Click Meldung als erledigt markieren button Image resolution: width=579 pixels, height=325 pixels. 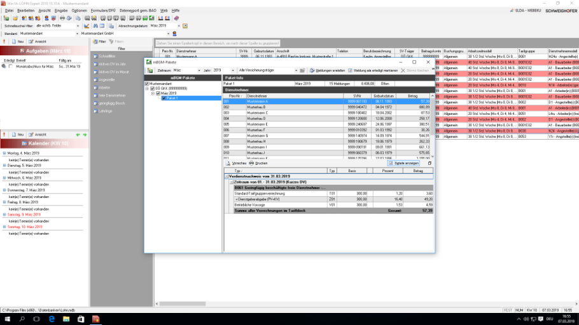(373, 70)
